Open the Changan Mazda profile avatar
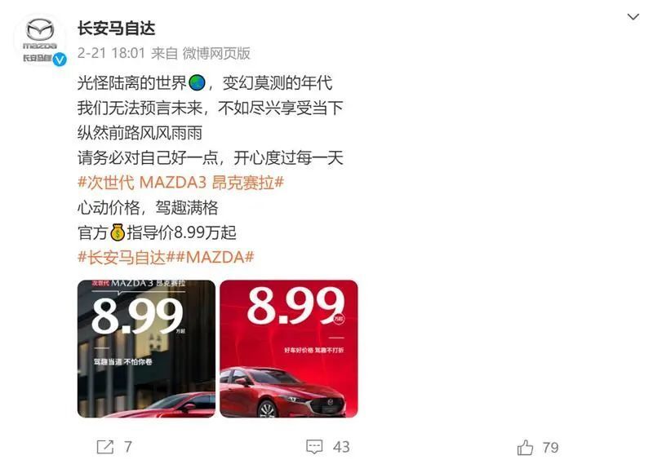 [x=40, y=40]
